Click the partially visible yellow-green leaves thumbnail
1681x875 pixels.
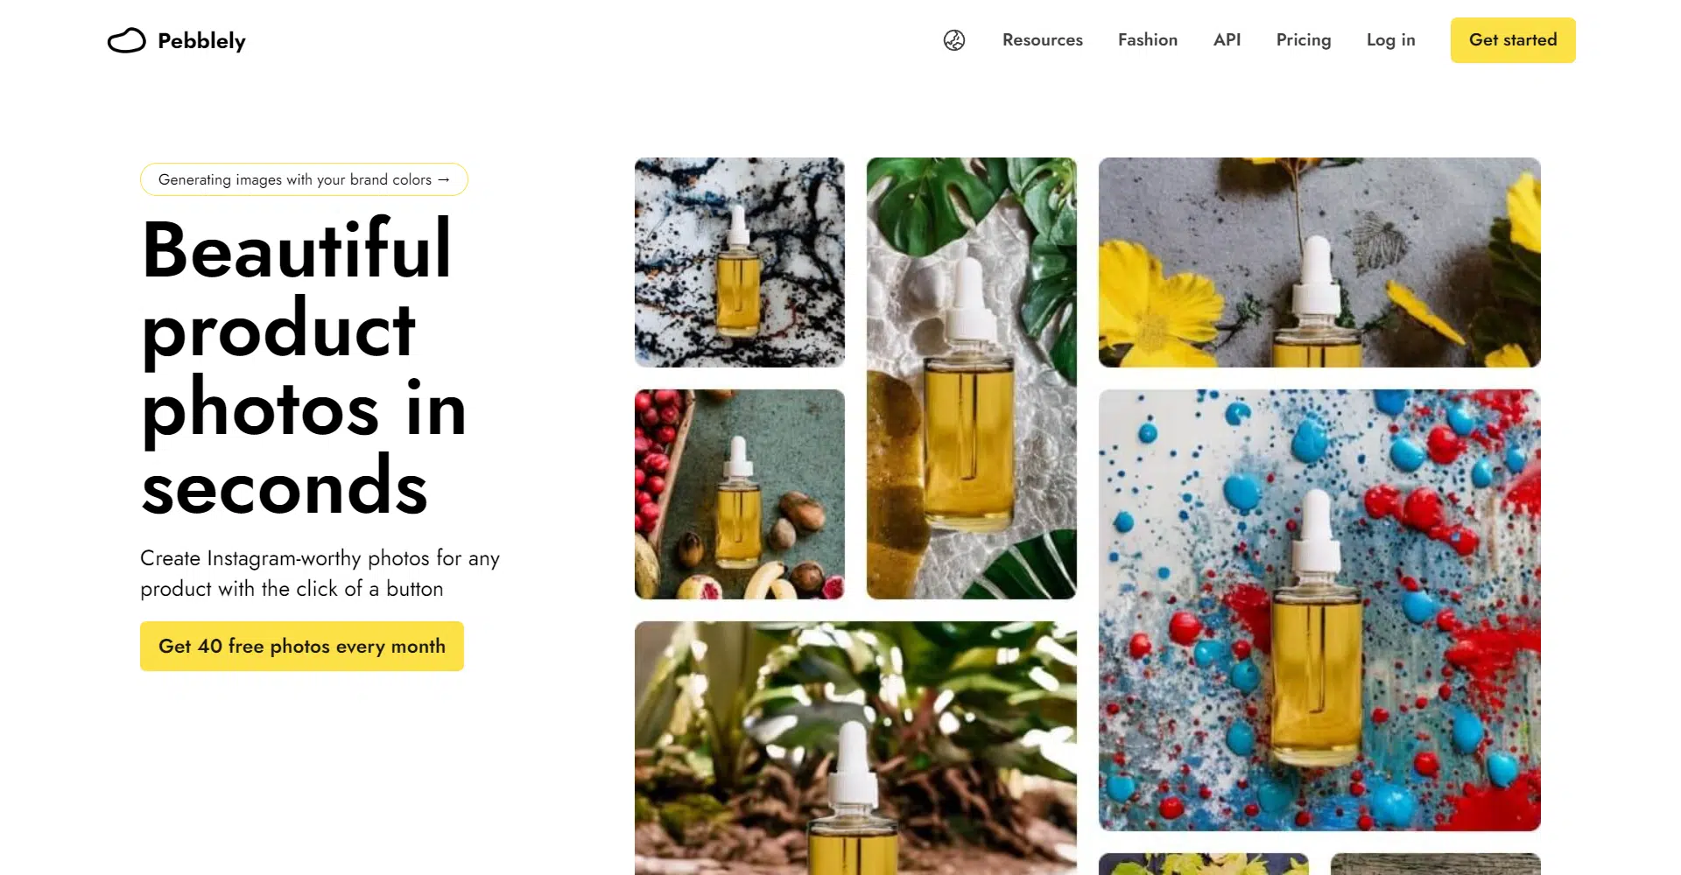(x=1204, y=864)
